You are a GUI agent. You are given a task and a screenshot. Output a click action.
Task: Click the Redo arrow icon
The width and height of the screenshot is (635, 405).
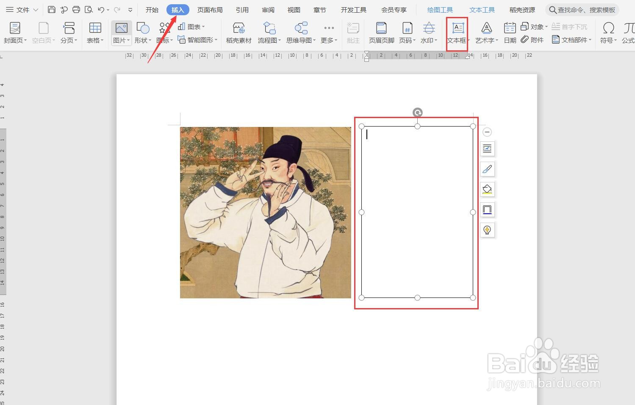(117, 10)
